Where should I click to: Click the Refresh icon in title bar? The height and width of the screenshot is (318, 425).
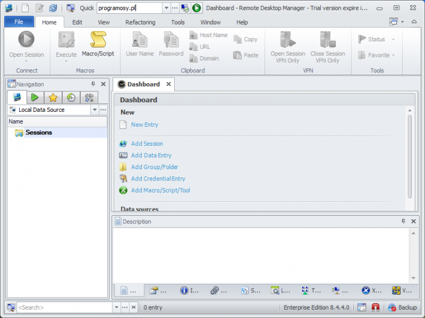(53, 8)
